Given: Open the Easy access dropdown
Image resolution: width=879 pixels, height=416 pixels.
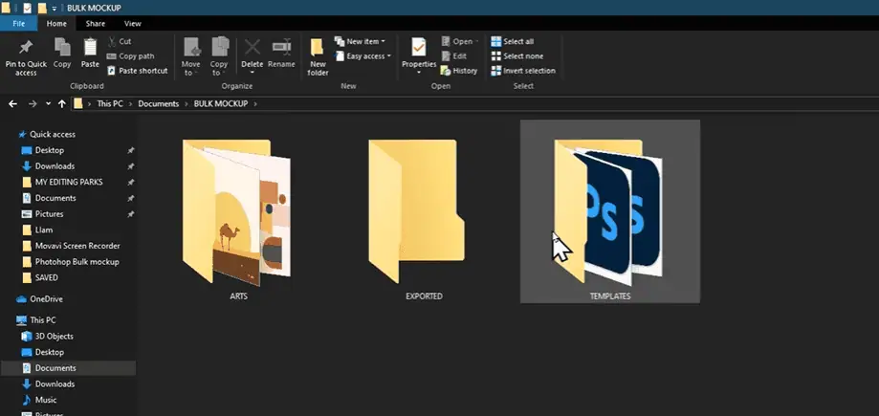Looking at the screenshot, I should (360, 56).
